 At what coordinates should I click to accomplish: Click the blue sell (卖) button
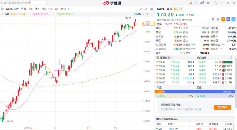tap(228, 19)
